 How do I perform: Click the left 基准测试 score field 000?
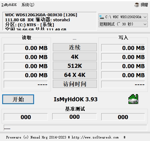click(26, 117)
